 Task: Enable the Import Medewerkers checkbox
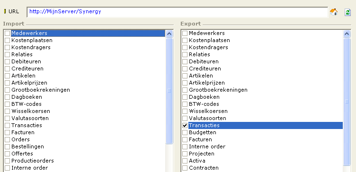click(x=7, y=33)
